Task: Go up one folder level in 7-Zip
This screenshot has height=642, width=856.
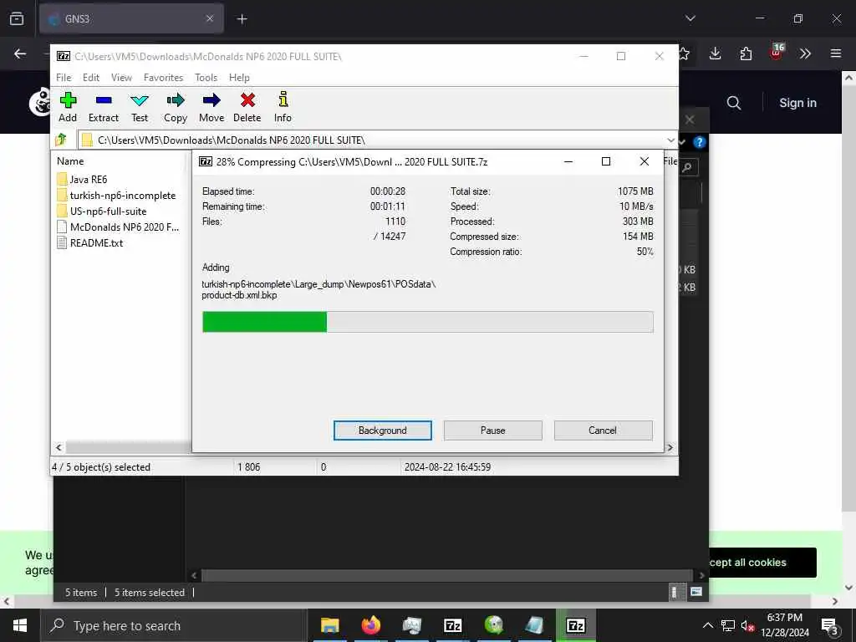Action: pos(61,140)
